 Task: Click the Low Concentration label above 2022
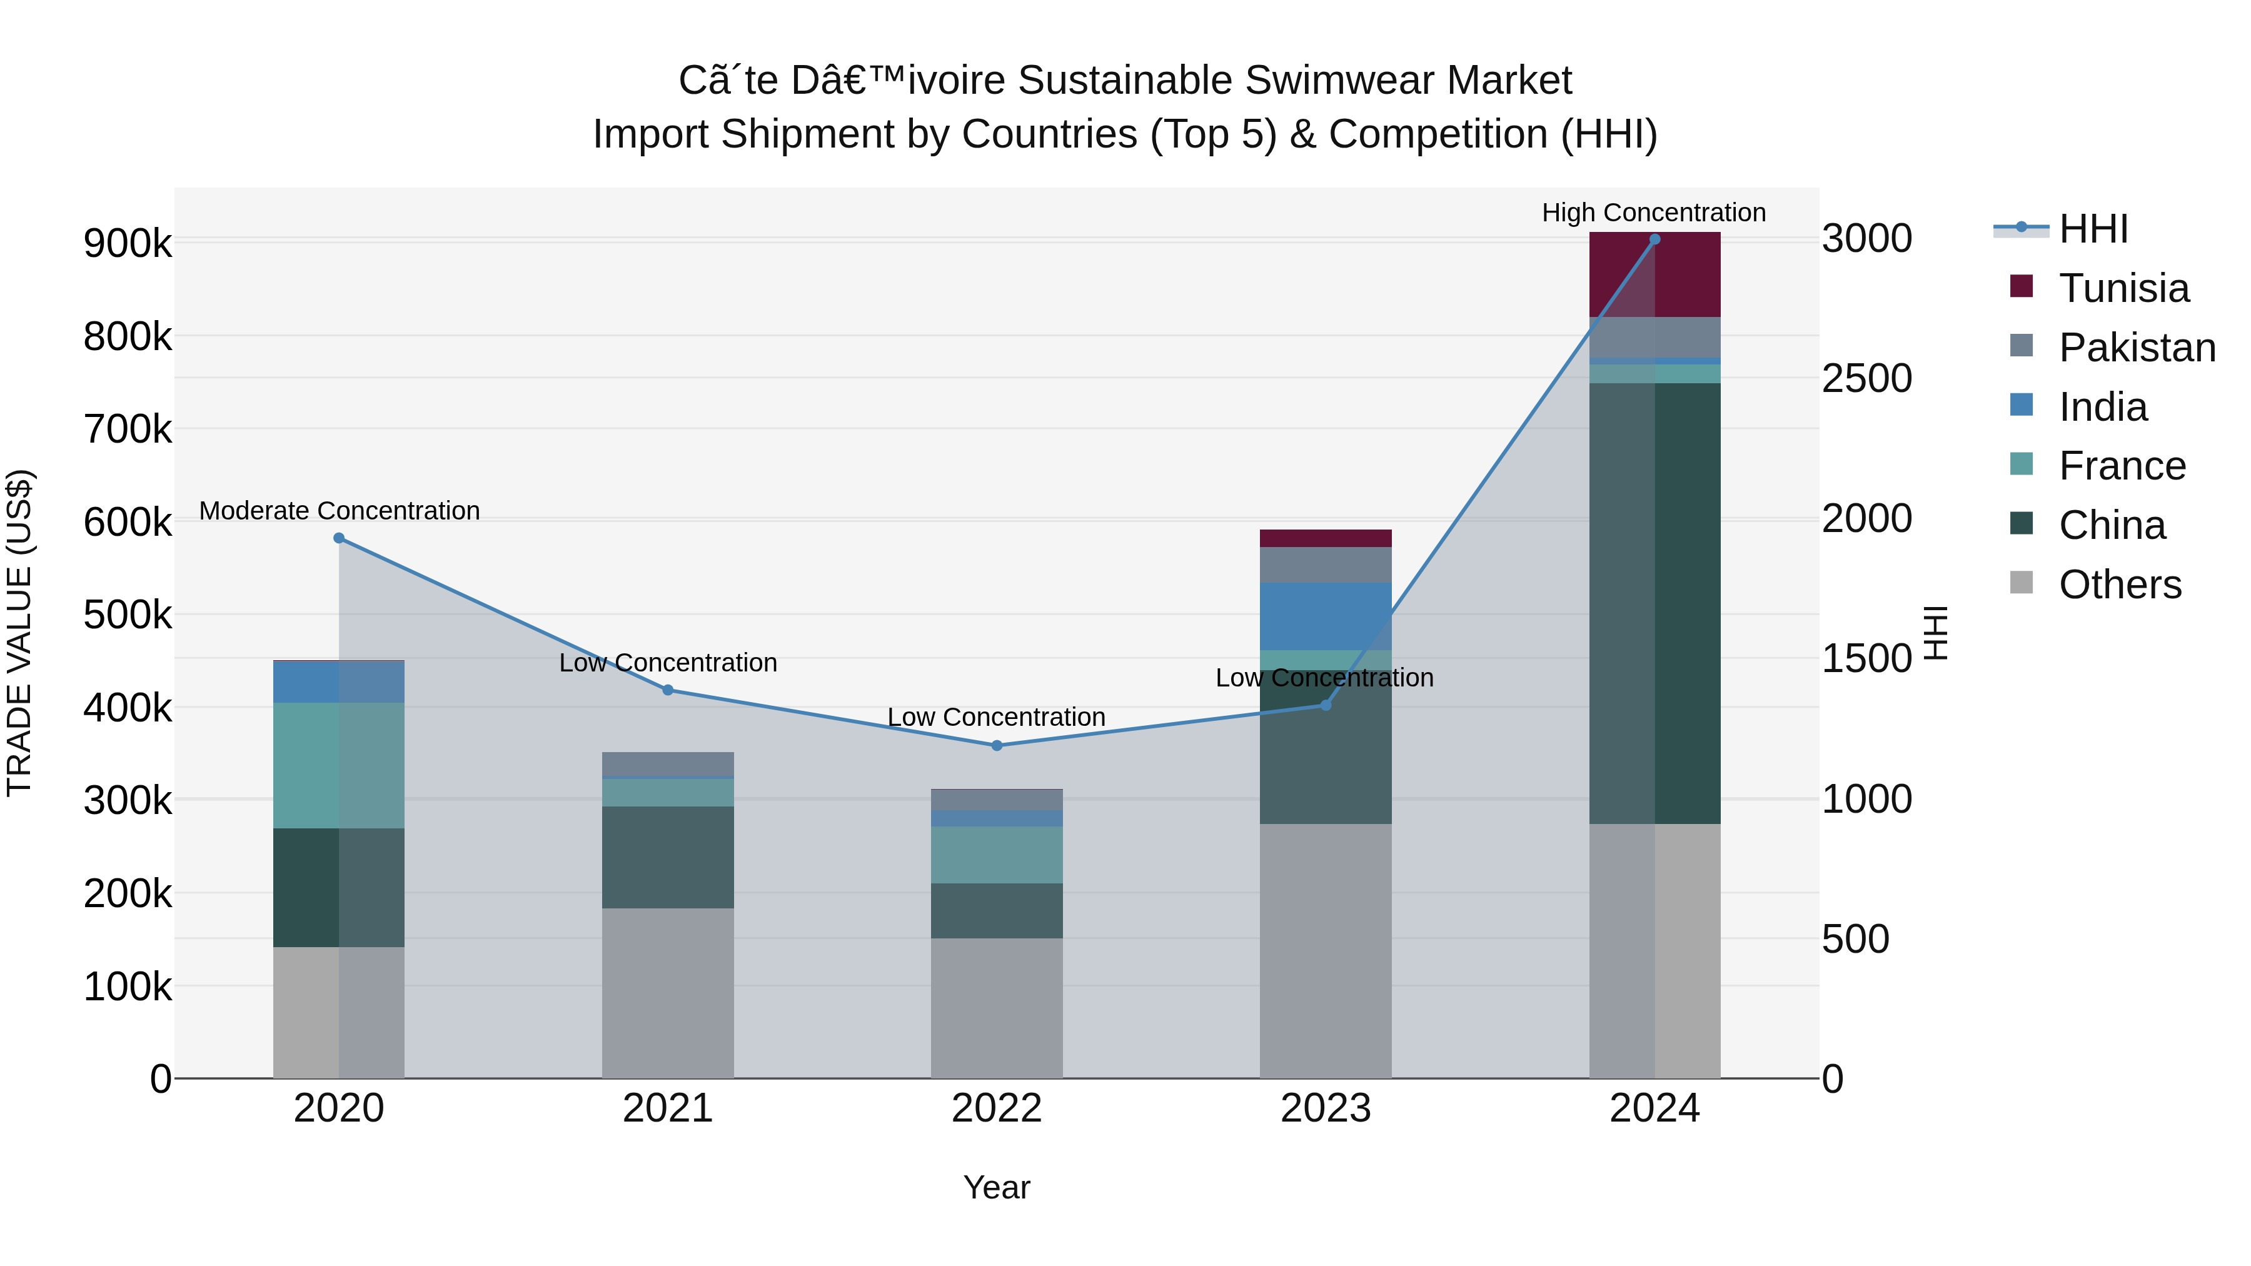(x=997, y=717)
